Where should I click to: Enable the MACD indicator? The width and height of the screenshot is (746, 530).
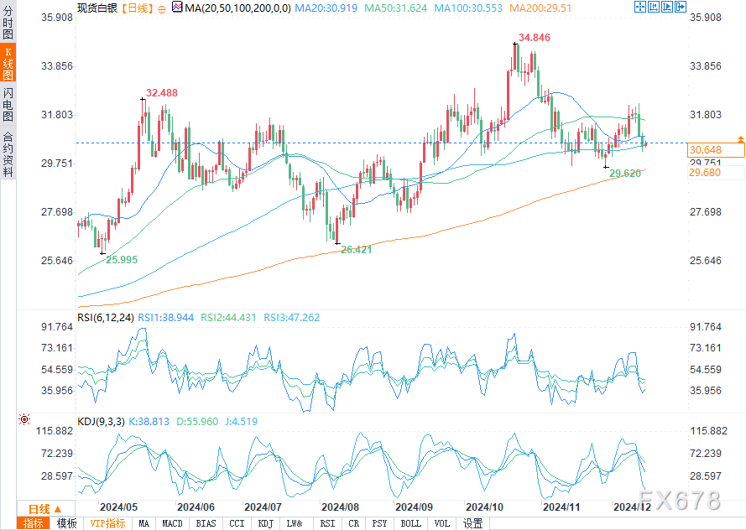tap(172, 523)
